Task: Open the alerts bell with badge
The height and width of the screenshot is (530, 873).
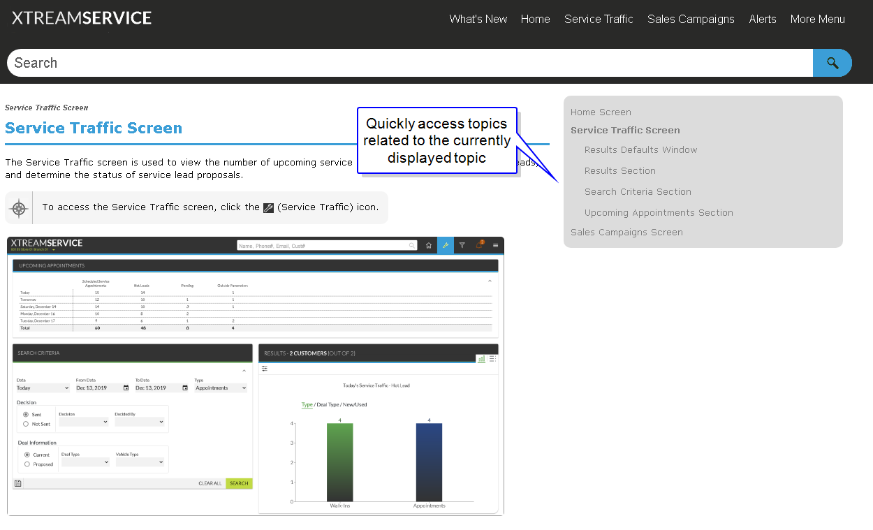Action: click(479, 245)
